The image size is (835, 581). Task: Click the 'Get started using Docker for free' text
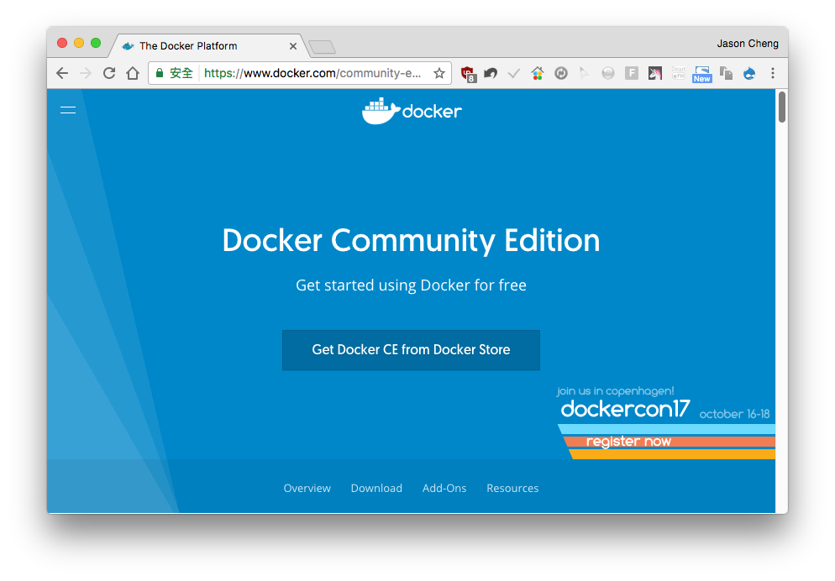[411, 285]
